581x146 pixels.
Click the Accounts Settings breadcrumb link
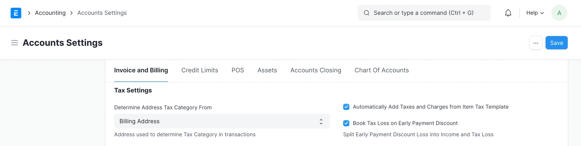(x=102, y=13)
